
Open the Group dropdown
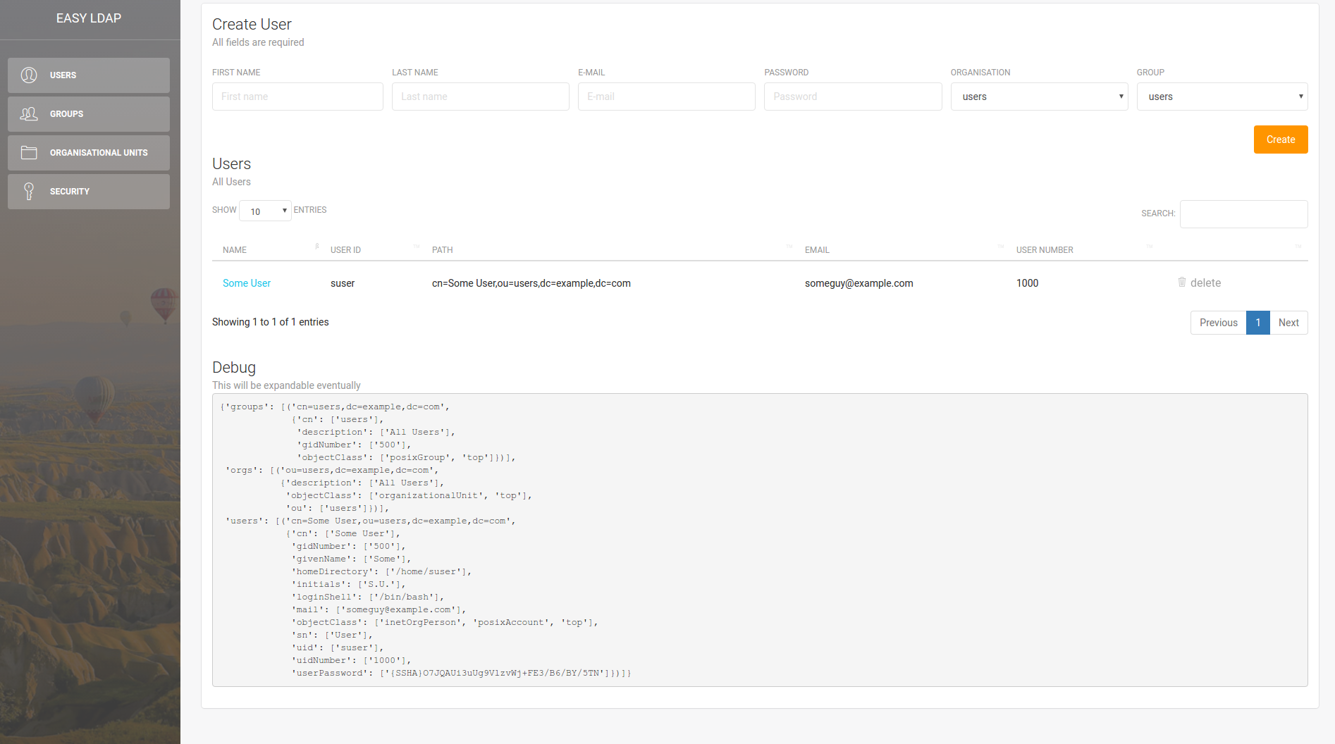[1222, 97]
